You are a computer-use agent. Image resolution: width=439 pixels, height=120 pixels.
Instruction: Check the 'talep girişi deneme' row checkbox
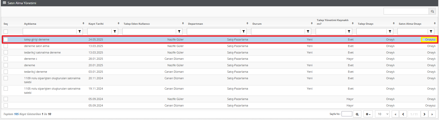6,39
